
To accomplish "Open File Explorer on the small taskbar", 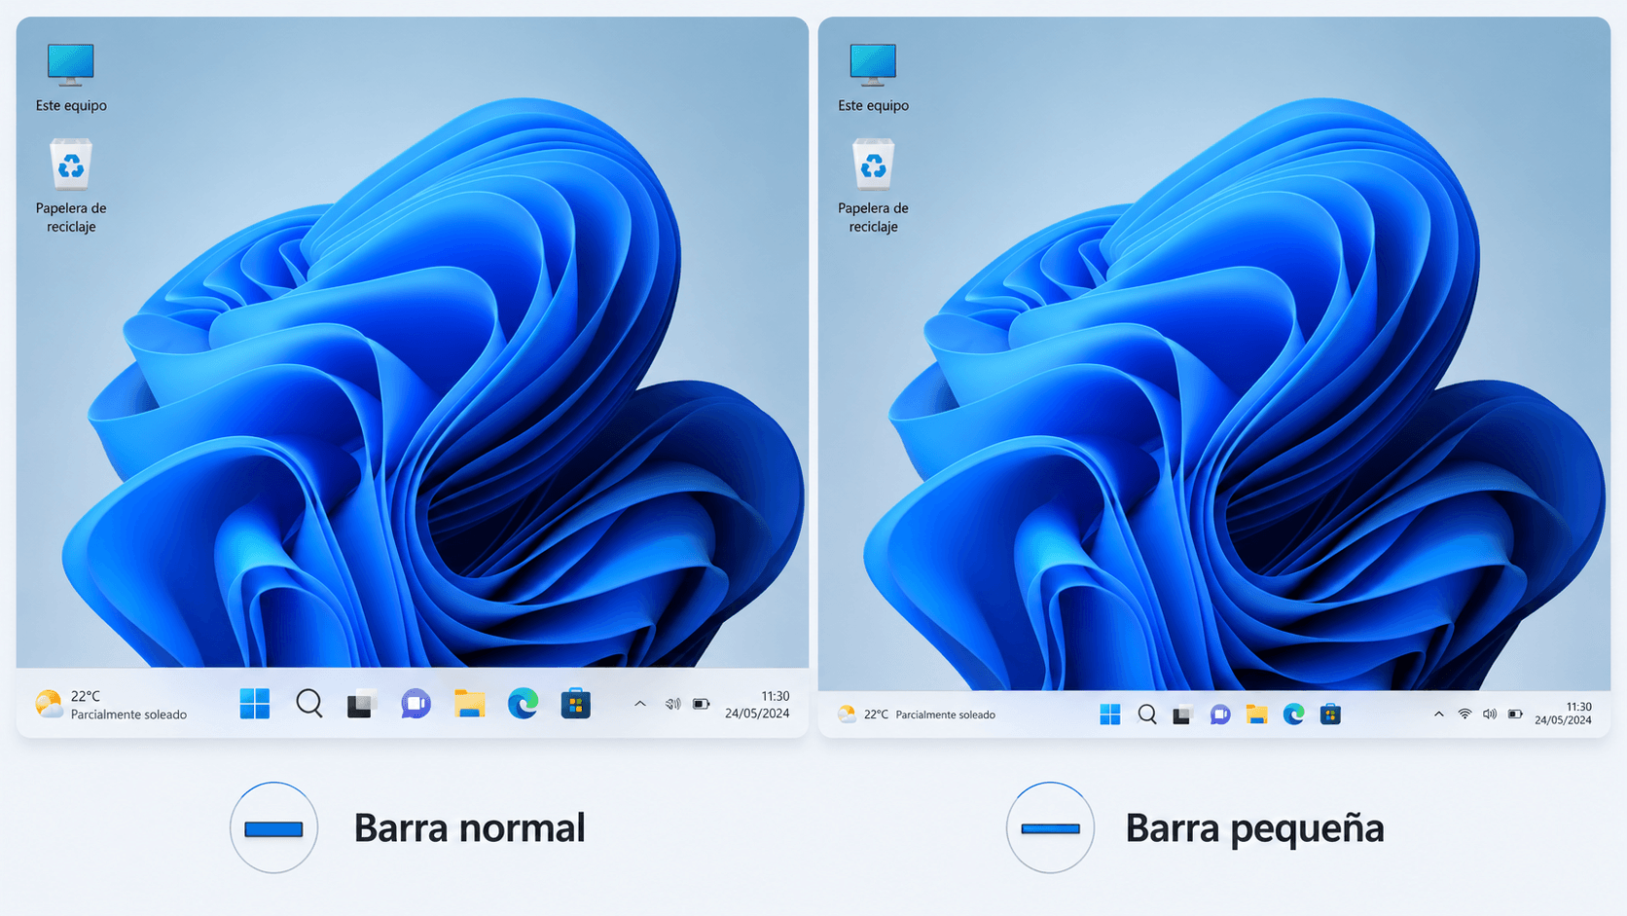I will pos(1257,714).
